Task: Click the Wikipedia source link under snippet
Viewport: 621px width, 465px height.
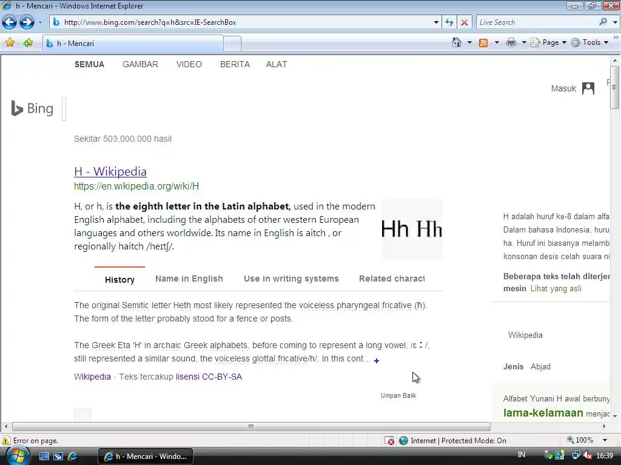Action: [x=92, y=377]
